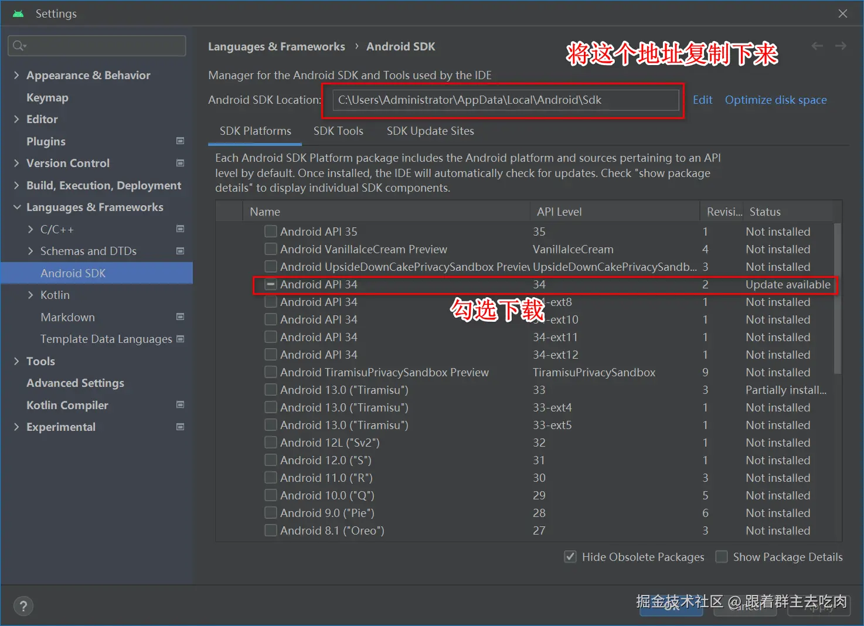Click project-level icon next to C/C++
864x626 pixels.
(181, 229)
